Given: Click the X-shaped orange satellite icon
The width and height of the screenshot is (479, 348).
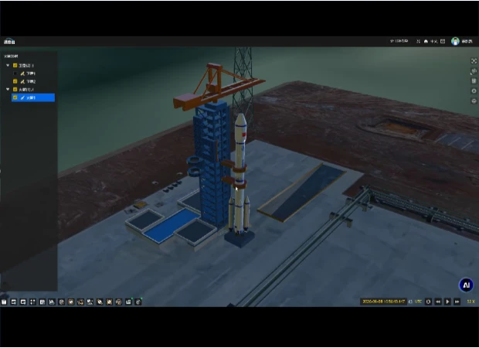Looking at the screenshot, I should tap(110, 302).
